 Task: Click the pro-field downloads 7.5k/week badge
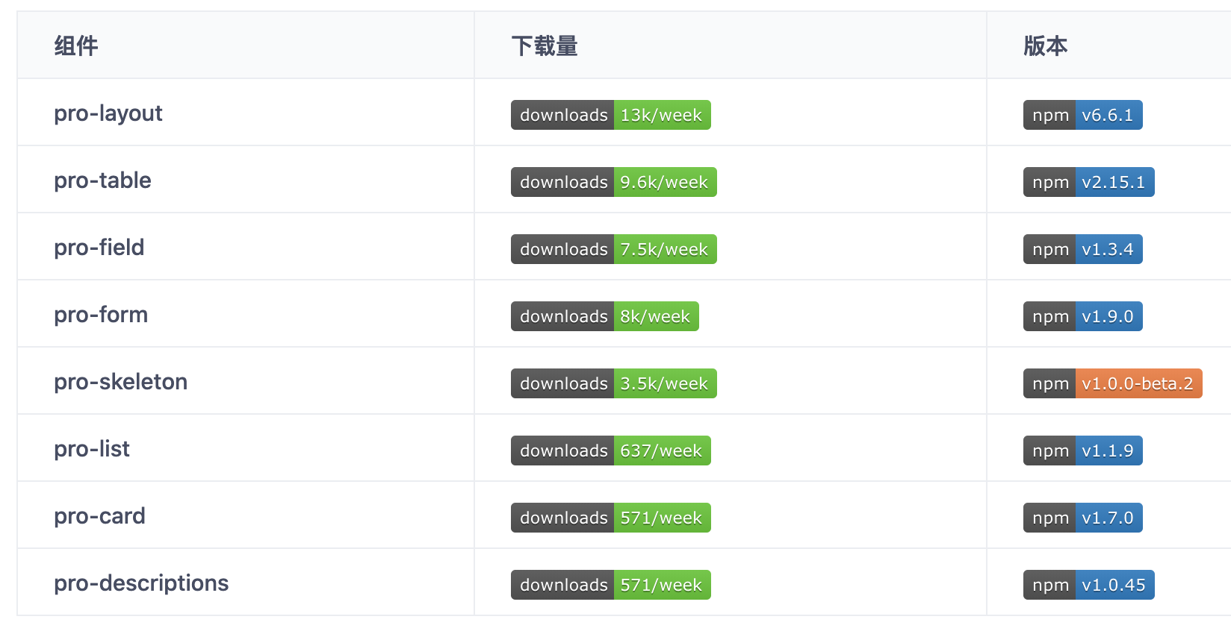[613, 249]
